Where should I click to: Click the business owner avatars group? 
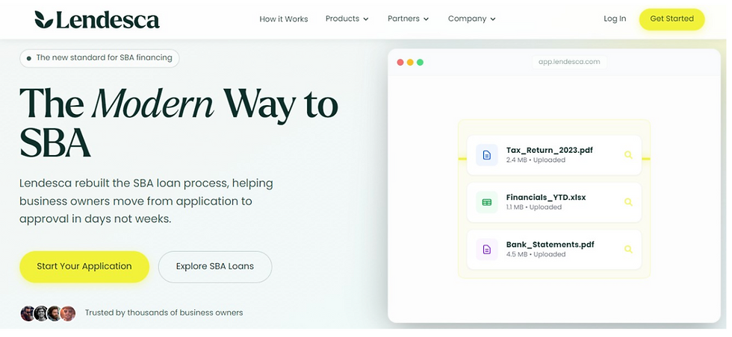(48, 313)
